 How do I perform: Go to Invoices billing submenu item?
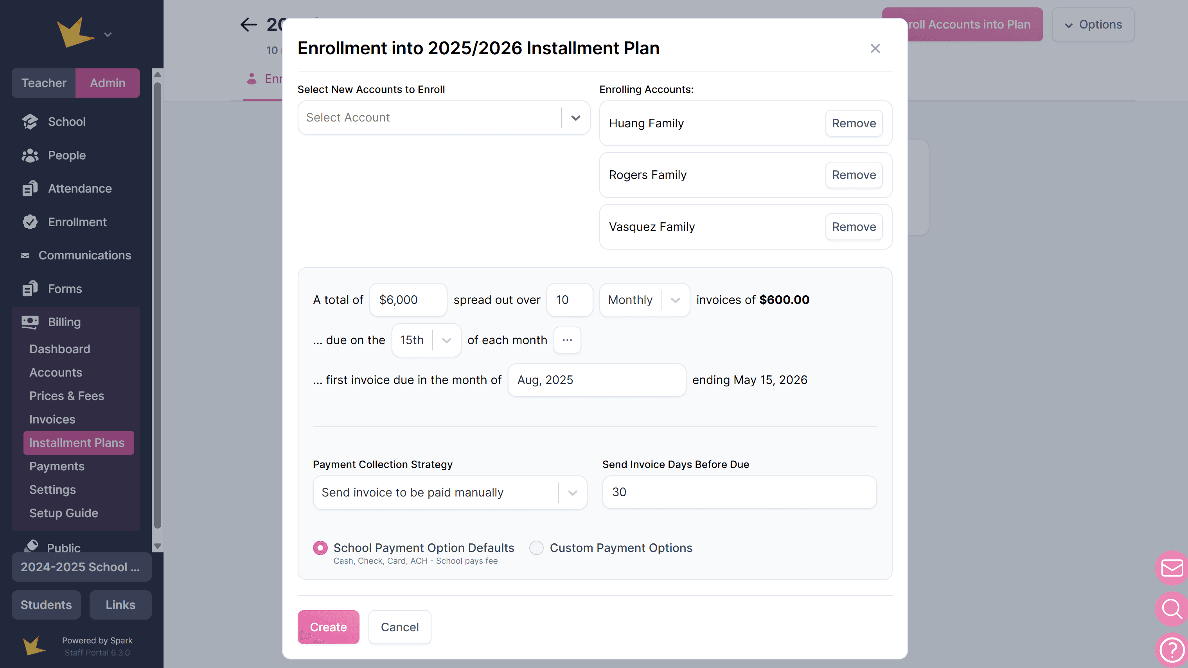tap(52, 419)
